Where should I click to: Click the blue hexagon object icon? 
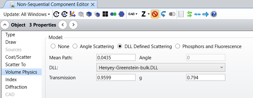[x=121, y=14]
